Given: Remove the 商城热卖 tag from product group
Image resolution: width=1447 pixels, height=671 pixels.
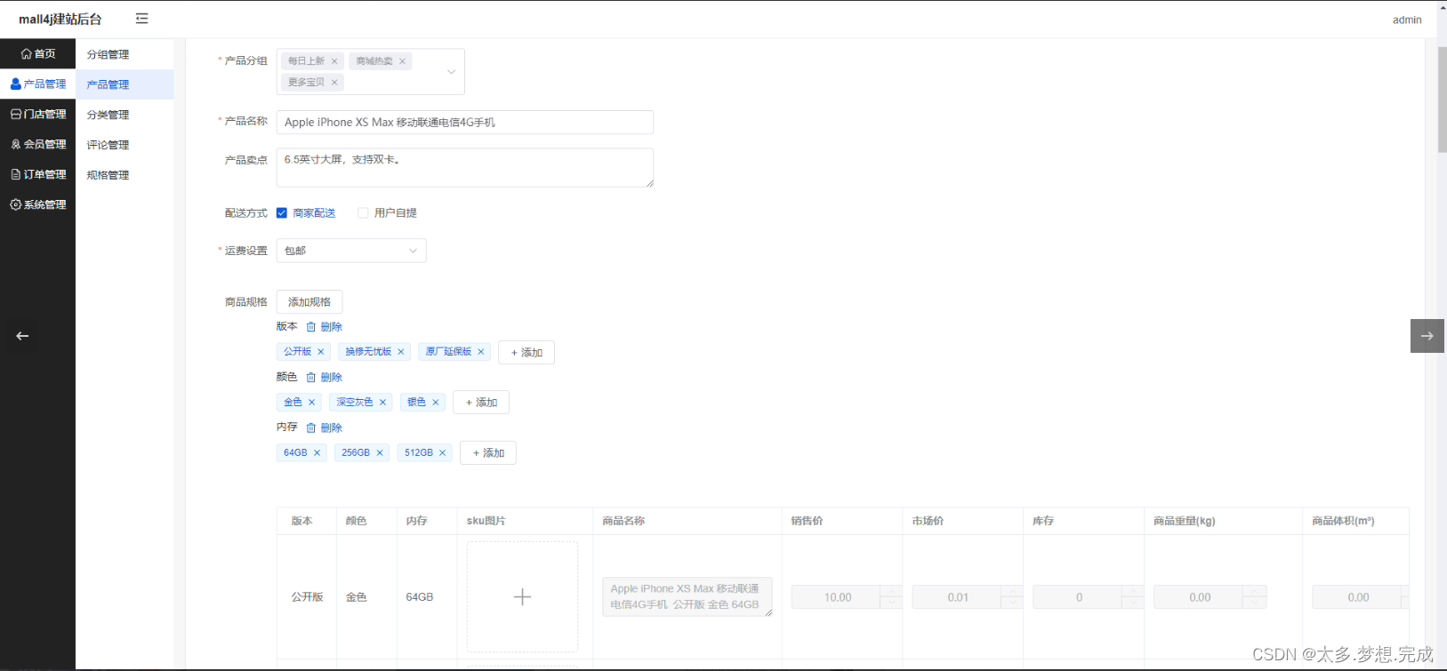Looking at the screenshot, I should tap(402, 61).
